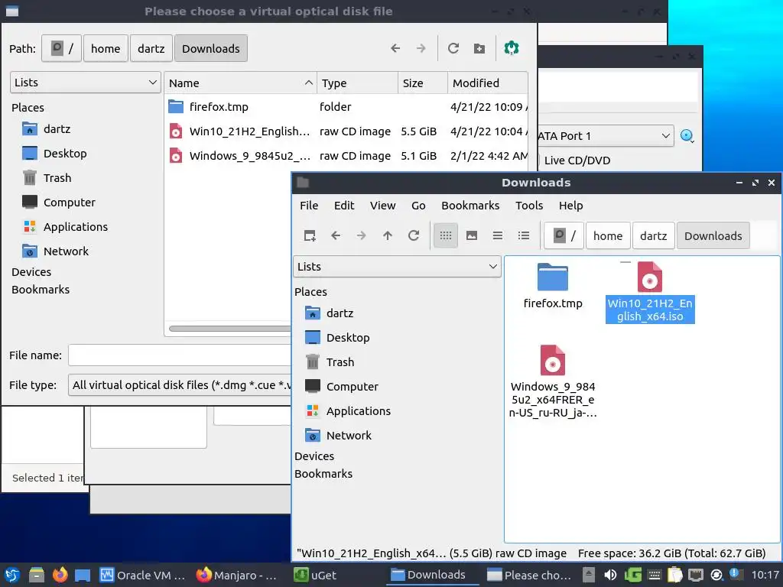Launch Firefox from taskbar quick launch
This screenshot has height=587, width=783.
[60, 575]
